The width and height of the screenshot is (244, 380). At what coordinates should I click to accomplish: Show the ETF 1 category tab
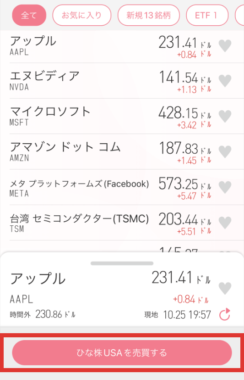tap(207, 15)
